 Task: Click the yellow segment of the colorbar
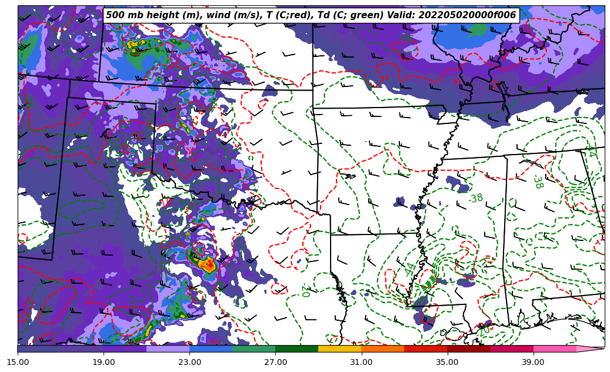tap(339, 348)
